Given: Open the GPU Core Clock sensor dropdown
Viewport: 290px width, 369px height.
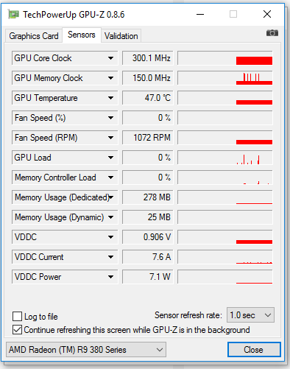Looking at the screenshot, I should [110, 58].
